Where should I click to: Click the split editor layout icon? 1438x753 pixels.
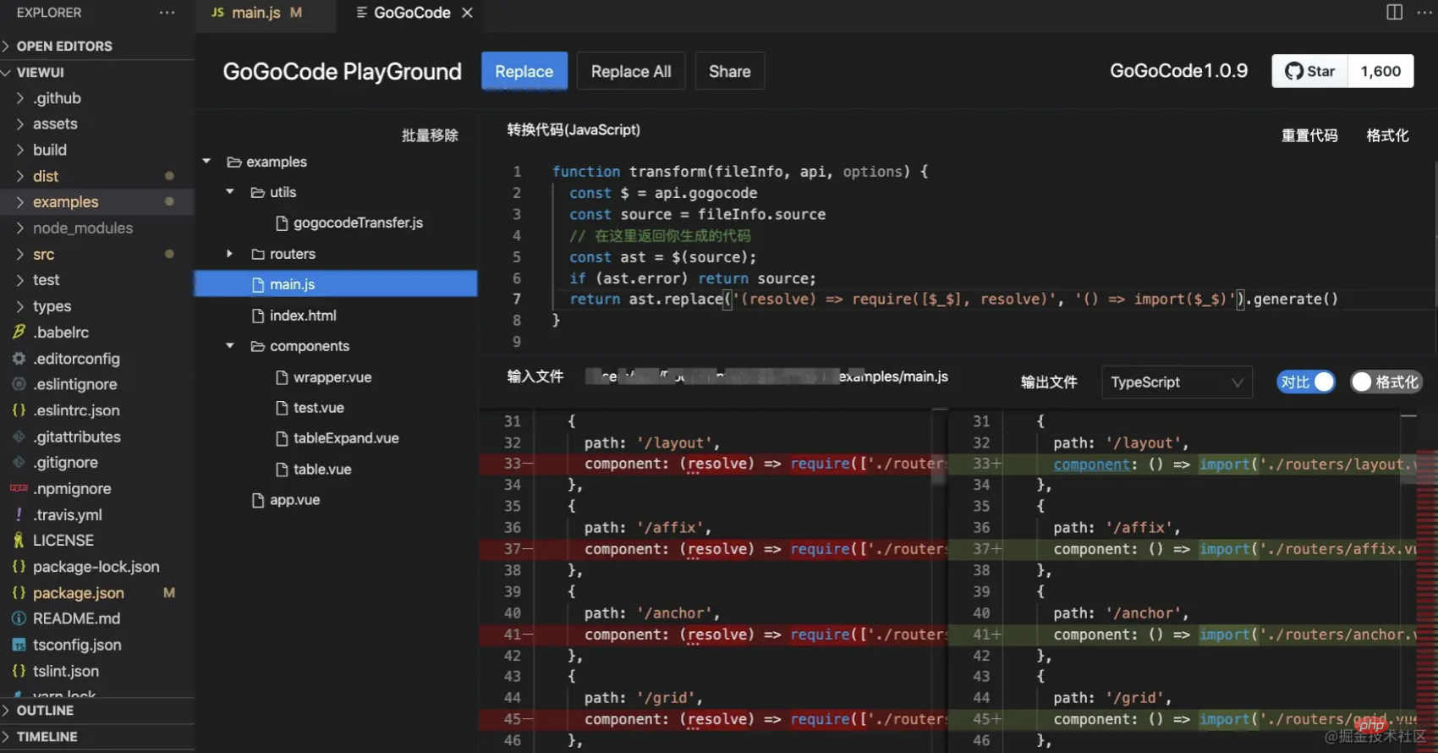[1394, 12]
